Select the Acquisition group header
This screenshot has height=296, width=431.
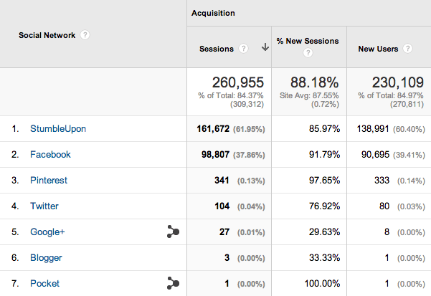(x=213, y=13)
